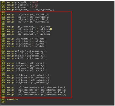Click gt2_rxdata_i signal text
Image resolution: width=115 pixels, height=106 pixels.
pos(37,68)
